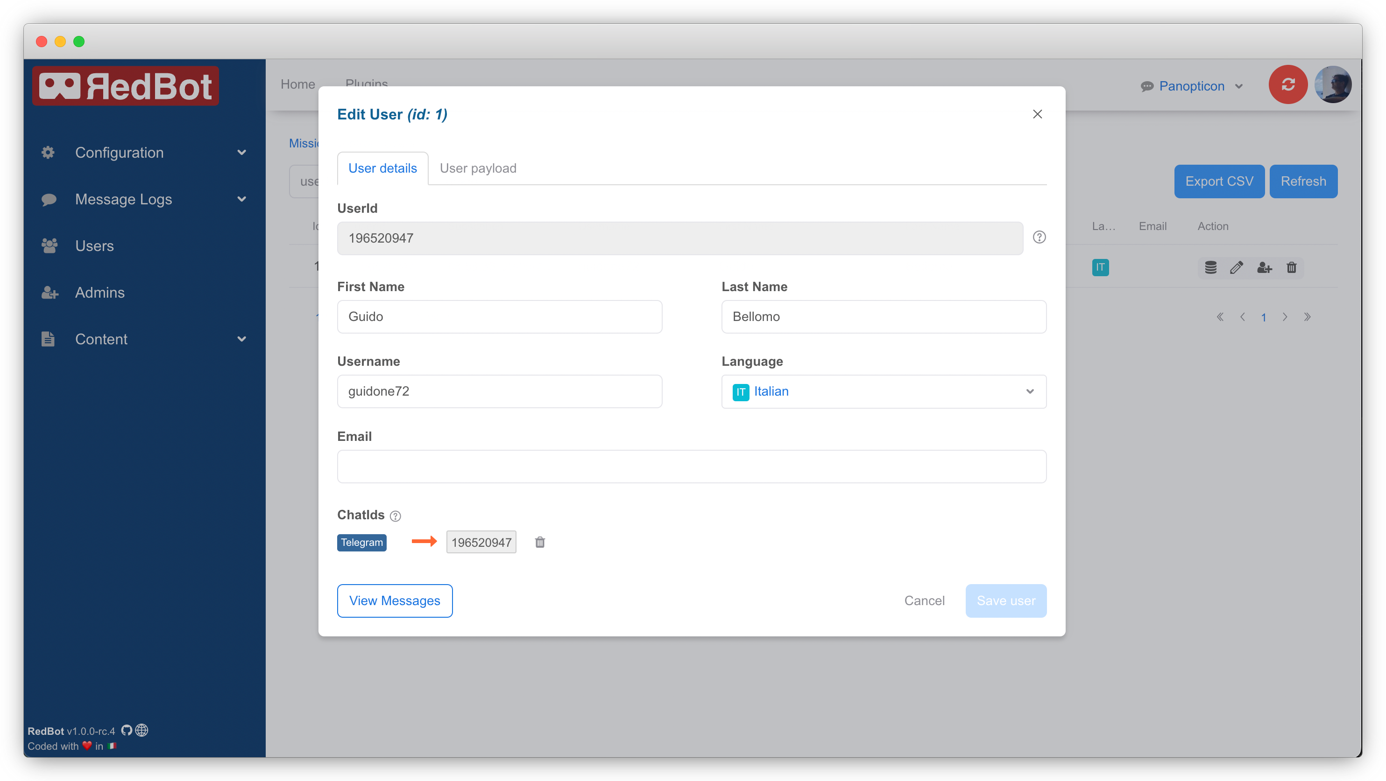Click into the Email input field
1386x781 pixels.
[x=692, y=466]
